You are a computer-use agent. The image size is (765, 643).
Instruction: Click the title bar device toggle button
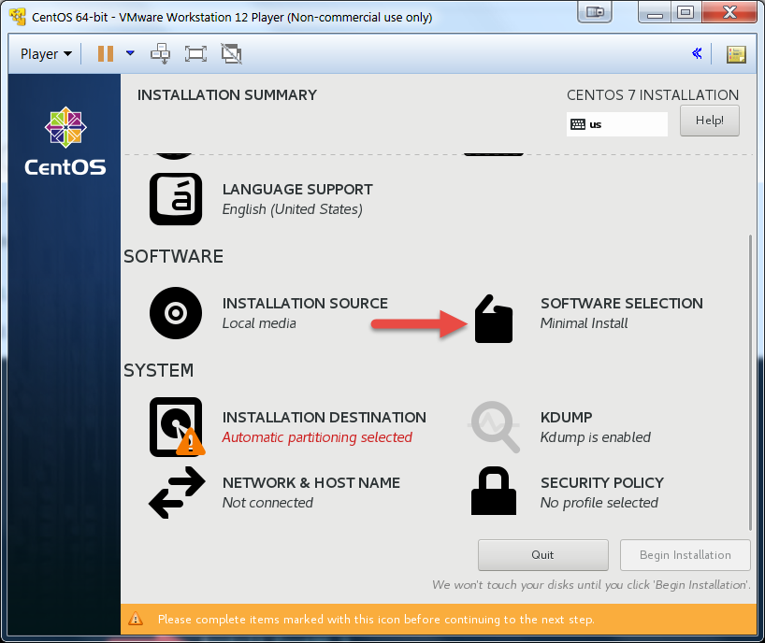pyautogui.click(x=595, y=12)
